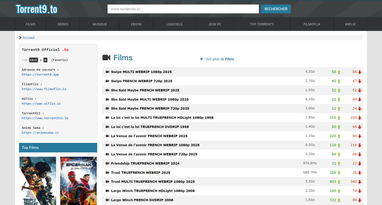
Task: Open the Séries navigation tab
Action: coord(63,24)
